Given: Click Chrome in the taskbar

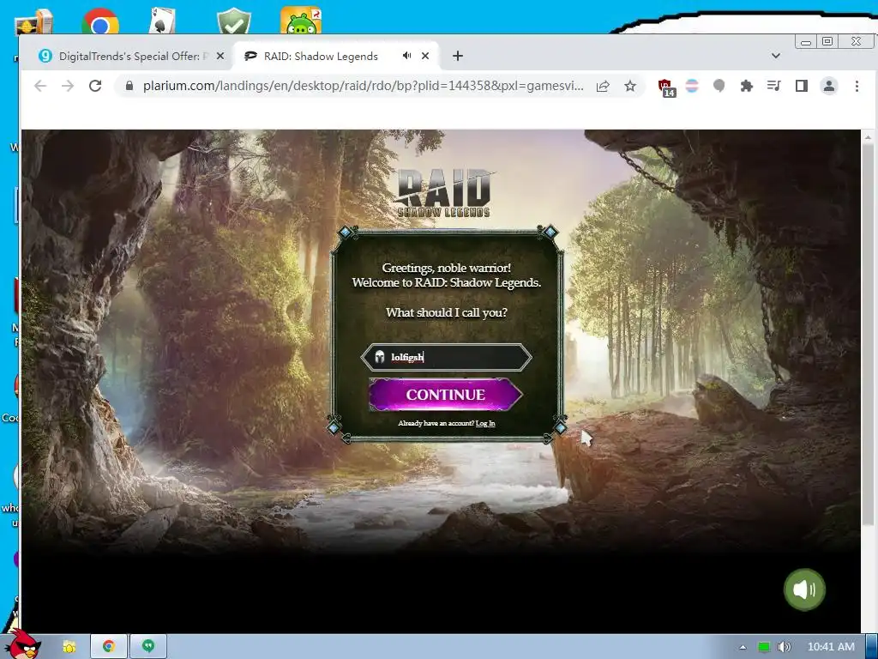Looking at the screenshot, I should tap(109, 647).
